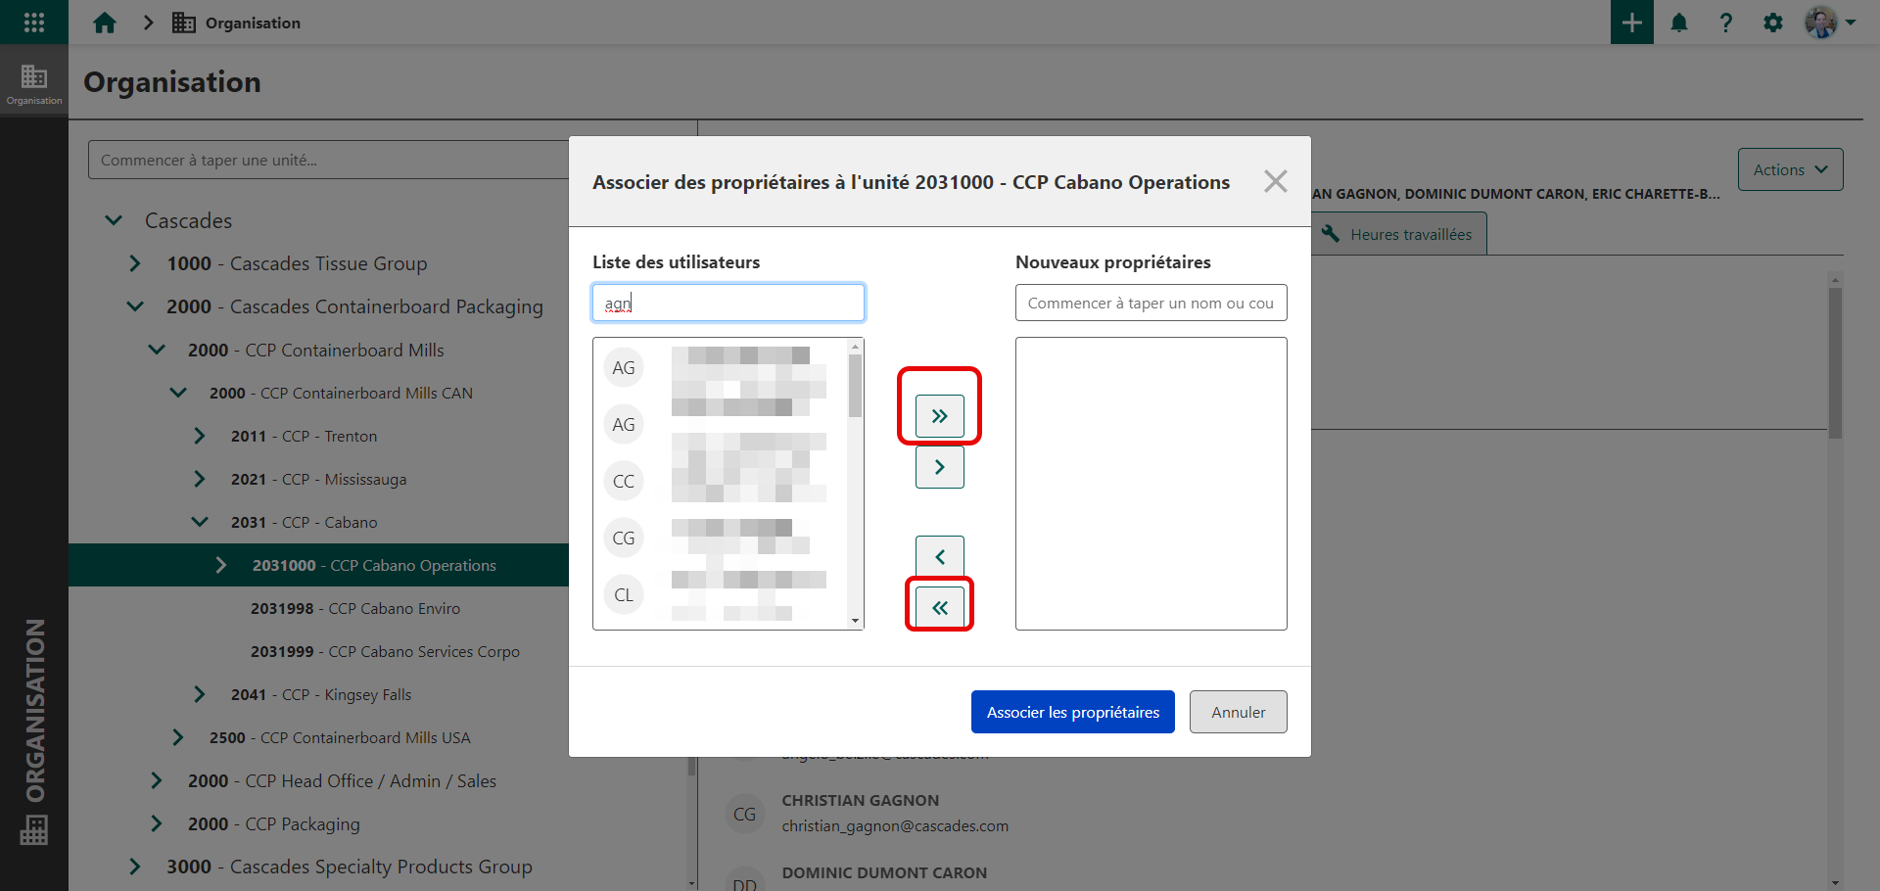Close the associate owners dialog
The image size is (1880, 891).
(x=1275, y=181)
